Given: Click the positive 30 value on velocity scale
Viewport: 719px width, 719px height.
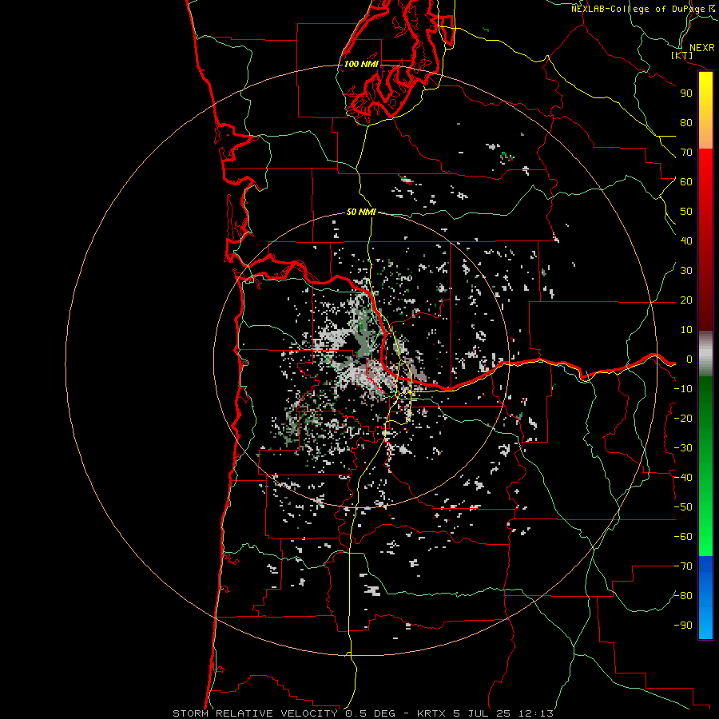Looking at the screenshot, I should (x=686, y=271).
